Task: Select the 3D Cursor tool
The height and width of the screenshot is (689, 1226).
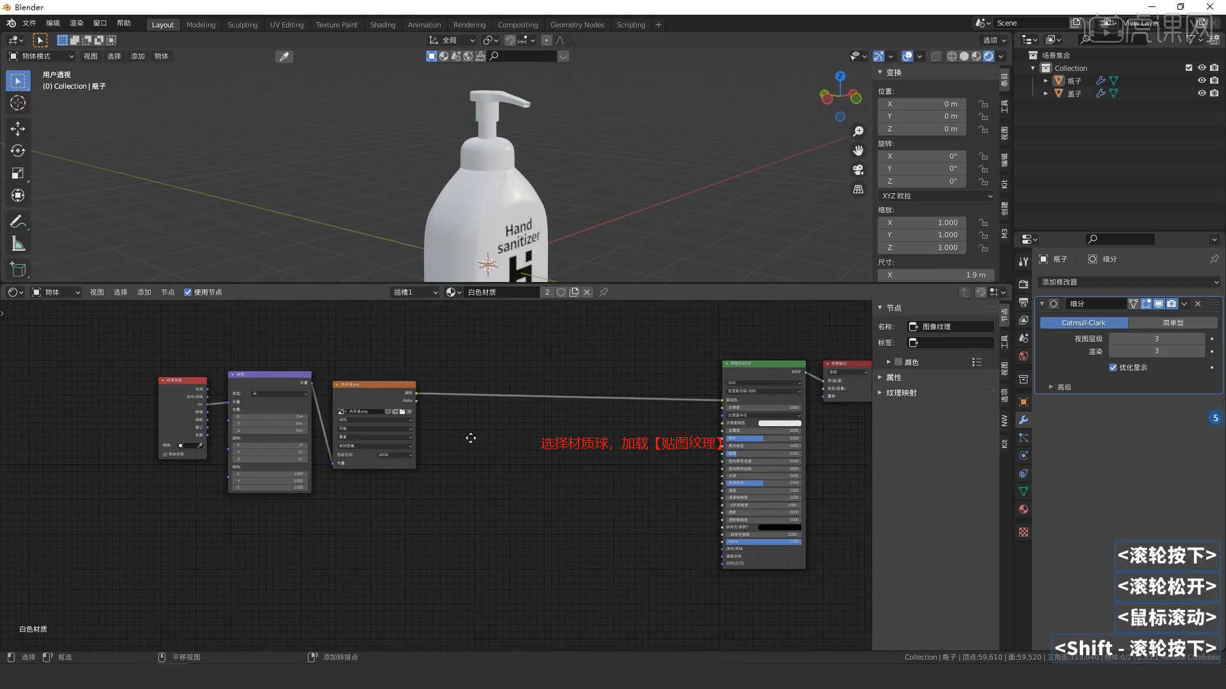Action: [18, 103]
